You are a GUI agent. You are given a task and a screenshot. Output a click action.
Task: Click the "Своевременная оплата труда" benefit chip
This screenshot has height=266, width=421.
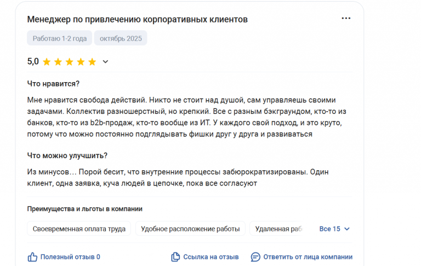tap(79, 229)
